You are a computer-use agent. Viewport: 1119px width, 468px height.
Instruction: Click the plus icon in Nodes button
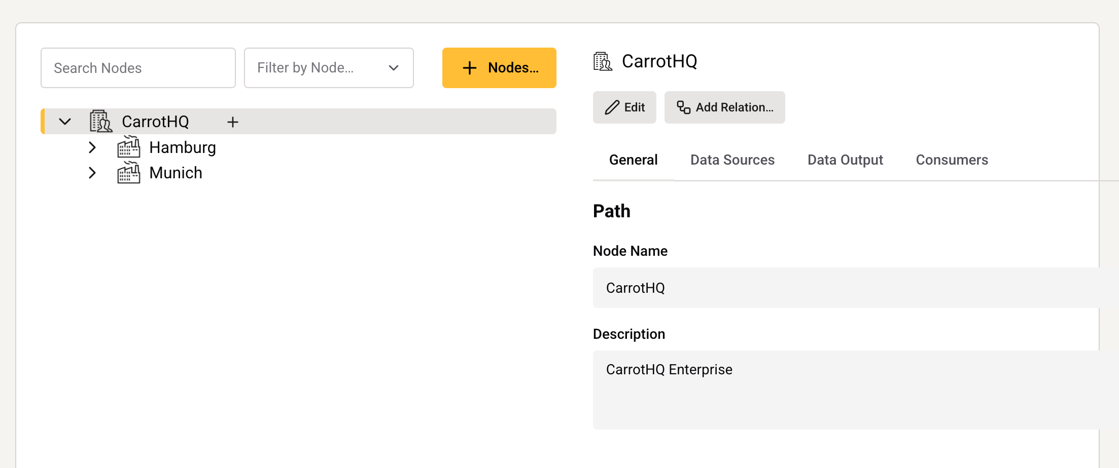(470, 68)
